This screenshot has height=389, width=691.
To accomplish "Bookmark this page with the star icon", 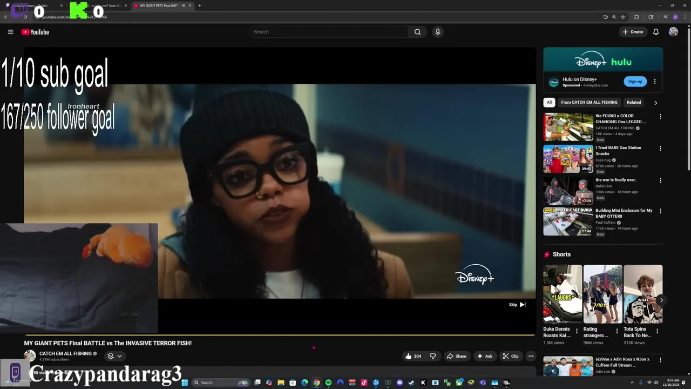I will pyautogui.click(x=622, y=17).
